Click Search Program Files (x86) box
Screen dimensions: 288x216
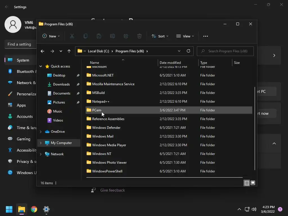pyautogui.click(x=225, y=51)
